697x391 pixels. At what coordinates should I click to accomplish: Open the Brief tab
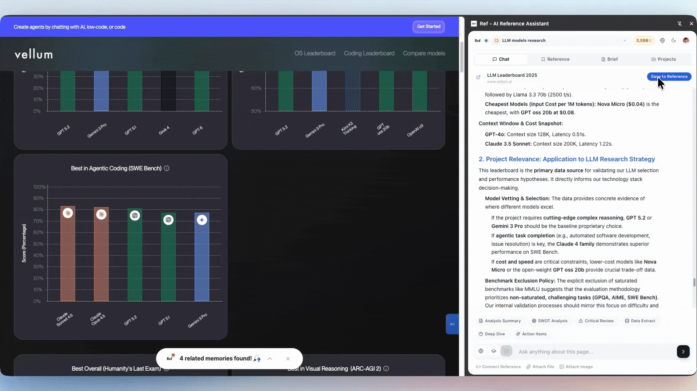click(x=609, y=59)
